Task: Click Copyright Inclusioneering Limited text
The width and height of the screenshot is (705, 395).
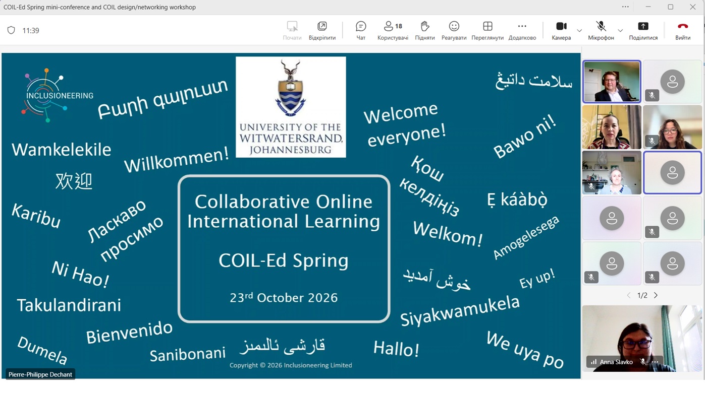Action: coord(291,365)
